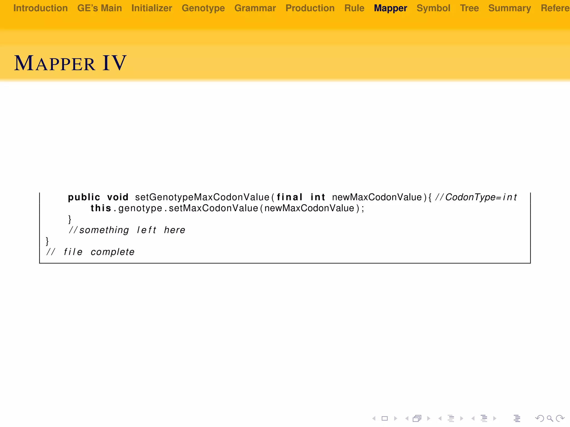Select the highlighted Mapper section
This screenshot has height=427, width=570.
click(390, 8)
